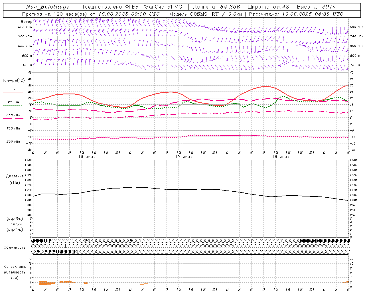Click the (мм/3ч.) precipitation unit label

[15, 219]
